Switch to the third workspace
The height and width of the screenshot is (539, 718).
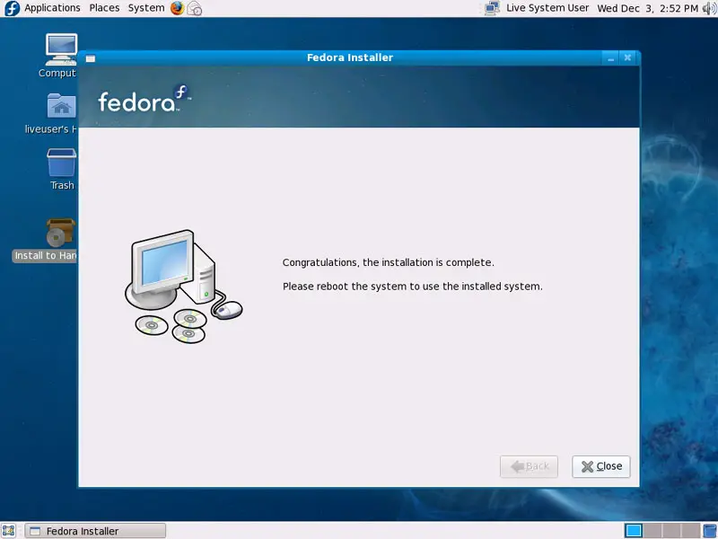[x=671, y=531]
